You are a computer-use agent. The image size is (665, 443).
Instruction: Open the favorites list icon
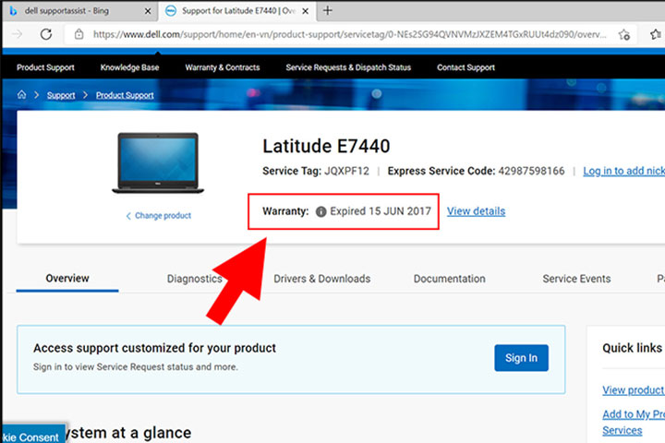(656, 34)
